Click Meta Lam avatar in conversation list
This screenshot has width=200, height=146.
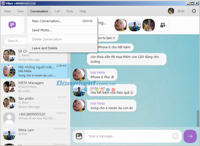(x=9, y=134)
